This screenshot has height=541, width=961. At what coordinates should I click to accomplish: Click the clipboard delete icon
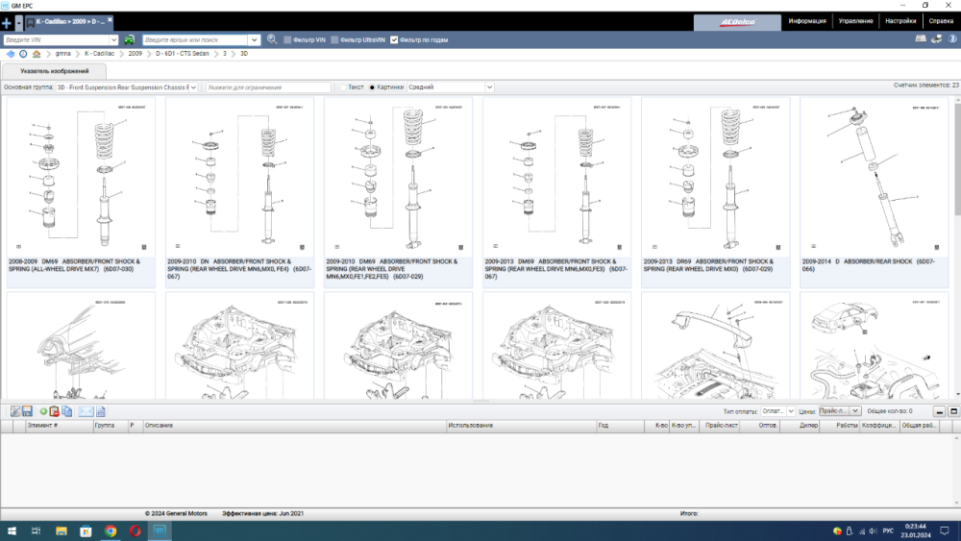pos(55,411)
